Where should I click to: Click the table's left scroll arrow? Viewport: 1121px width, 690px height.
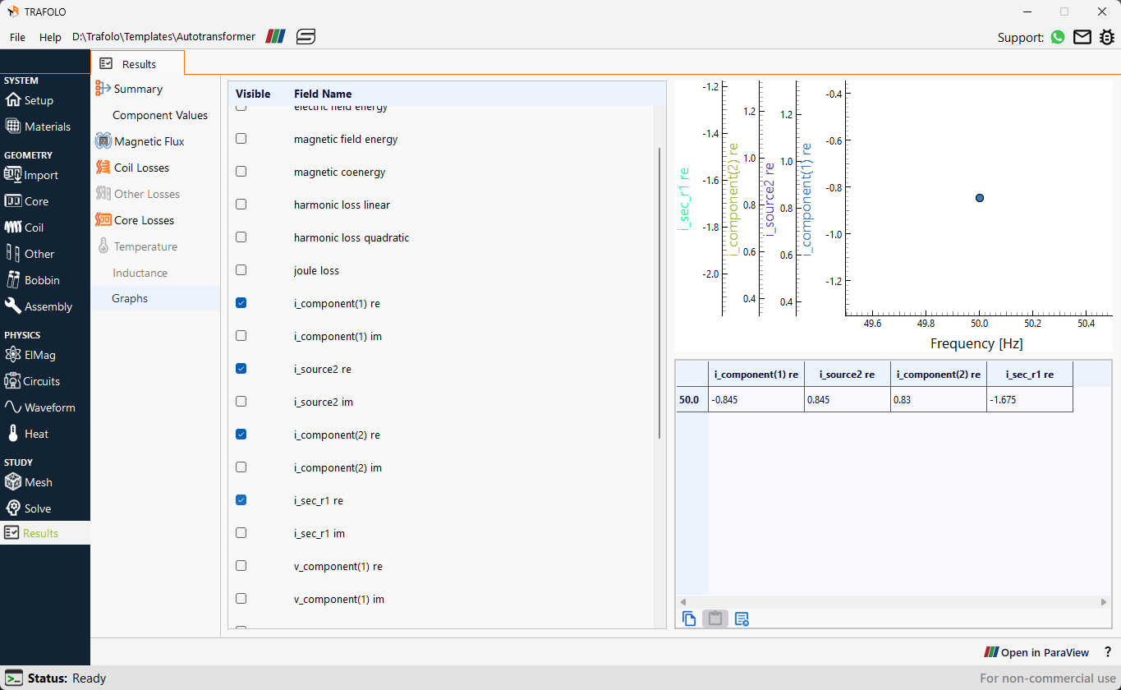[682, 602]
